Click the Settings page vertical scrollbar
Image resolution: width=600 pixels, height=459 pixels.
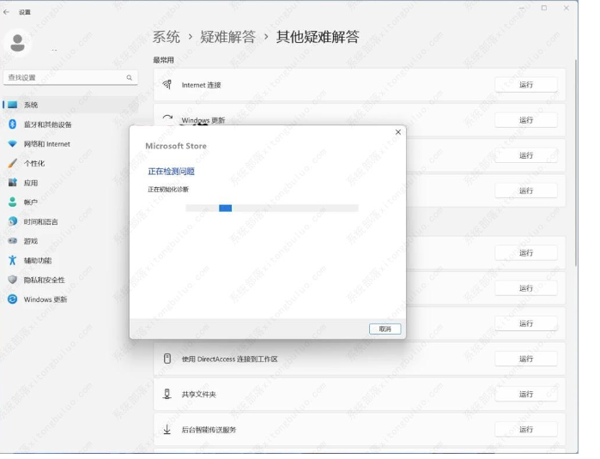[575, 162]
